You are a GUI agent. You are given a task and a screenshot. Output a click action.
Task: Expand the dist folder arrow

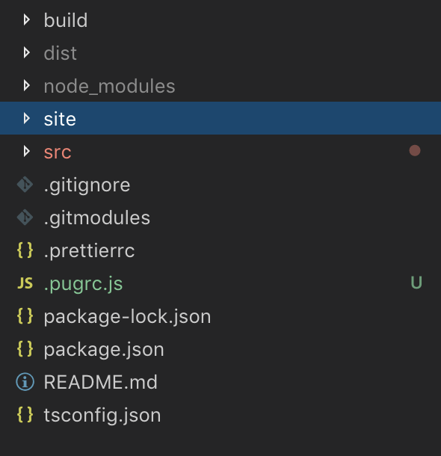27,52
